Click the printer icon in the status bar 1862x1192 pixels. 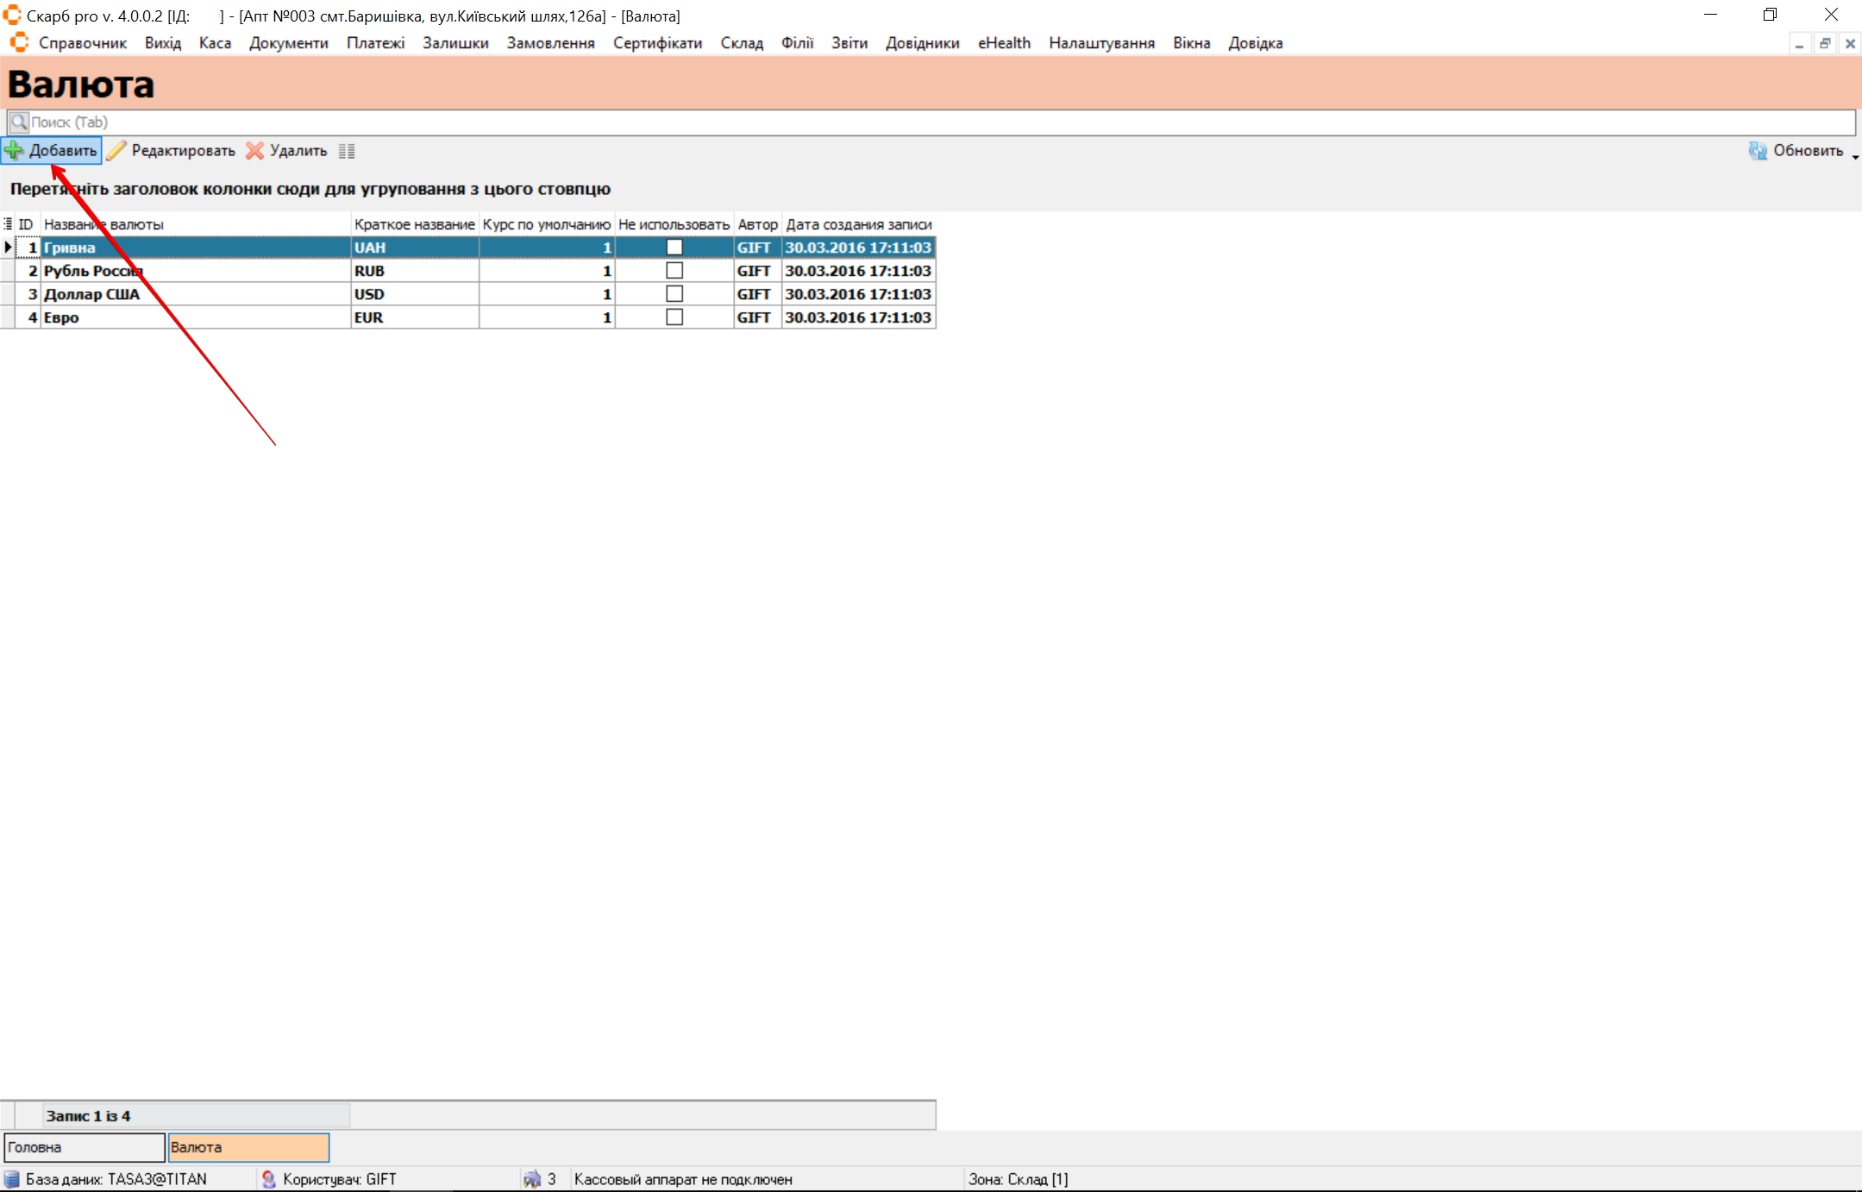point(532,1179)
